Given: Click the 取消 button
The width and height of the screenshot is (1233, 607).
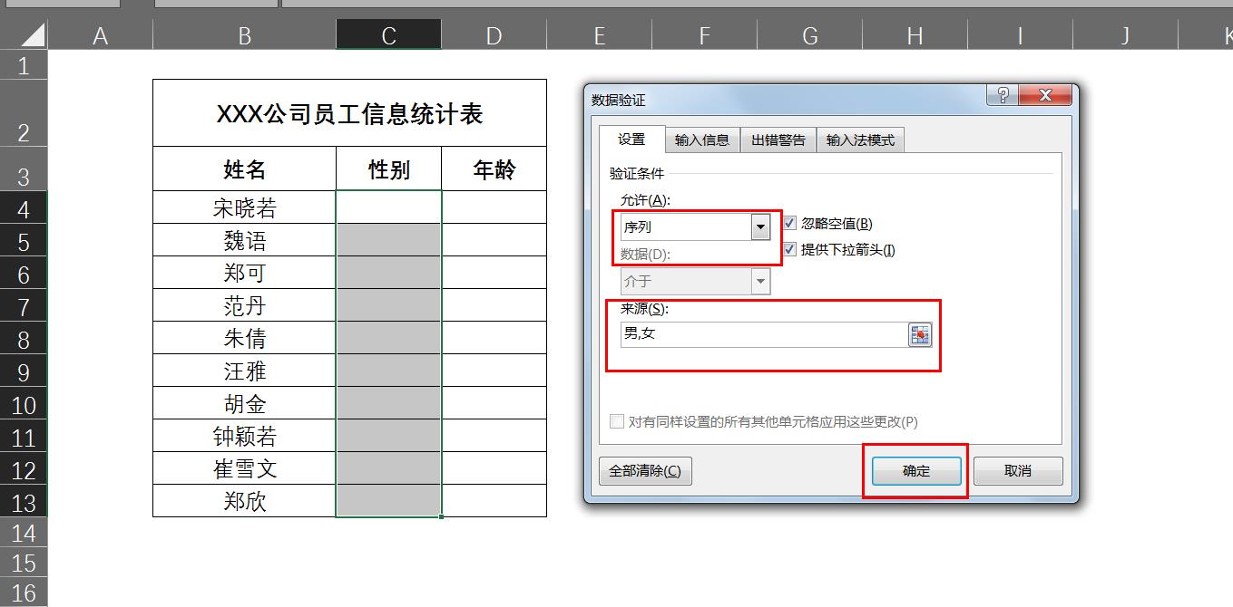Looking at the screenshot, I should pos(1018,471).
